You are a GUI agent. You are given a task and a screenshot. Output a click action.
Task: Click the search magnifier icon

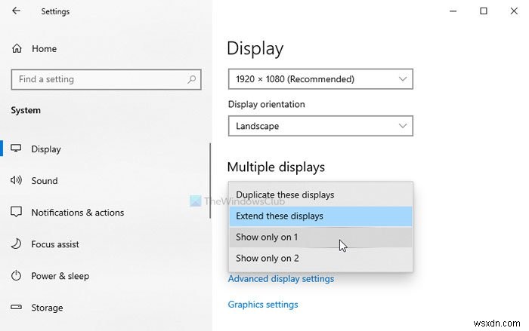click(190, 79)
